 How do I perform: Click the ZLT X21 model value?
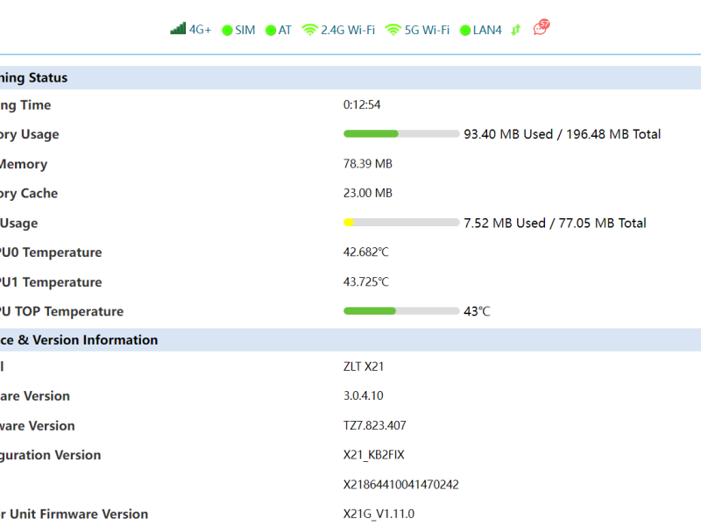(x=365, y=367)
